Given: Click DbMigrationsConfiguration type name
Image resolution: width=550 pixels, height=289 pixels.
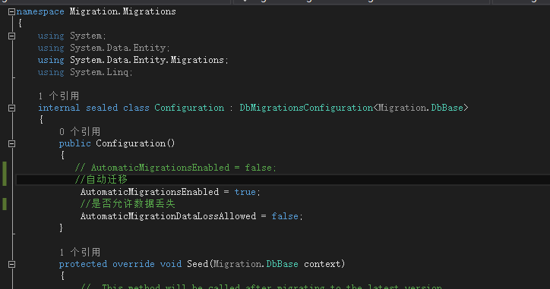Looking at the screenshot, I should coord(306,108).
